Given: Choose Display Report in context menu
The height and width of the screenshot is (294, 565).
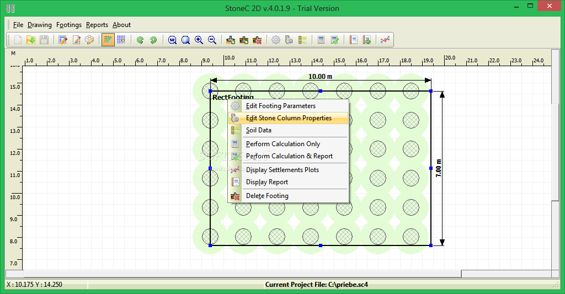Looking at the screenshot, I should (288, 182).
